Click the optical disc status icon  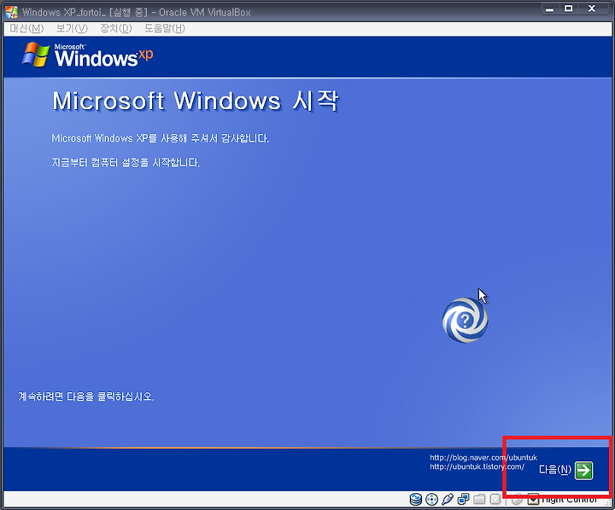(431, 499)
